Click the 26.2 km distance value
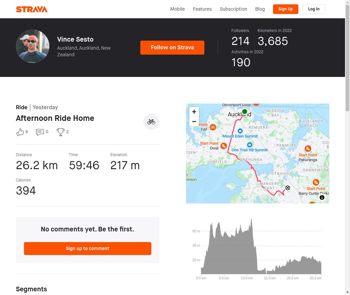 (x=37, y=165)
